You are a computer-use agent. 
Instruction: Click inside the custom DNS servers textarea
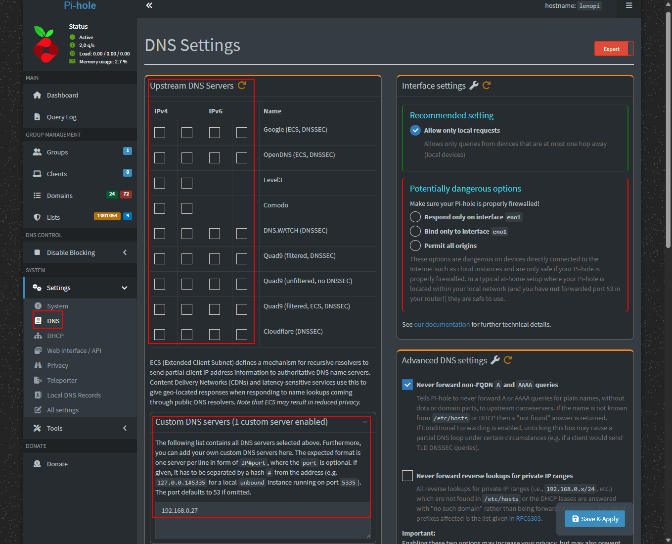(x=263, y=520)
